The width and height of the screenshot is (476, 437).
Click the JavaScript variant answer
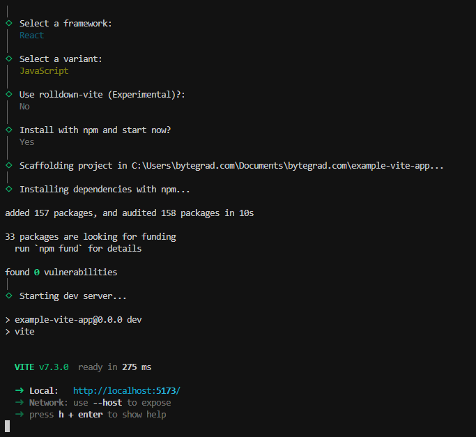coord(43,70)
